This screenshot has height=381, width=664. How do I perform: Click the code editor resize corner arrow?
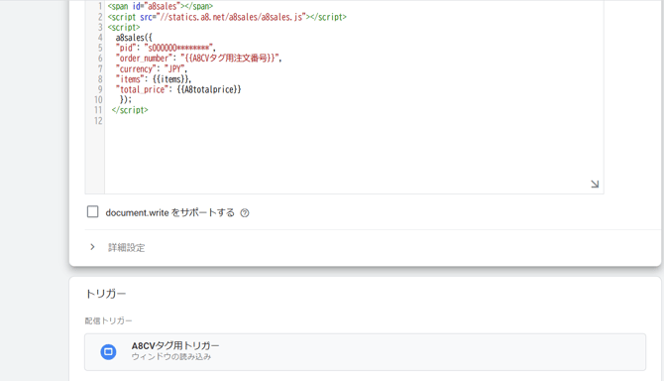tap(595, 184)
